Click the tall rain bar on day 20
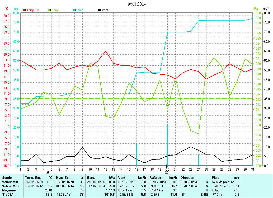This screenshot has width=273, height=198. (x=167, y=145)
